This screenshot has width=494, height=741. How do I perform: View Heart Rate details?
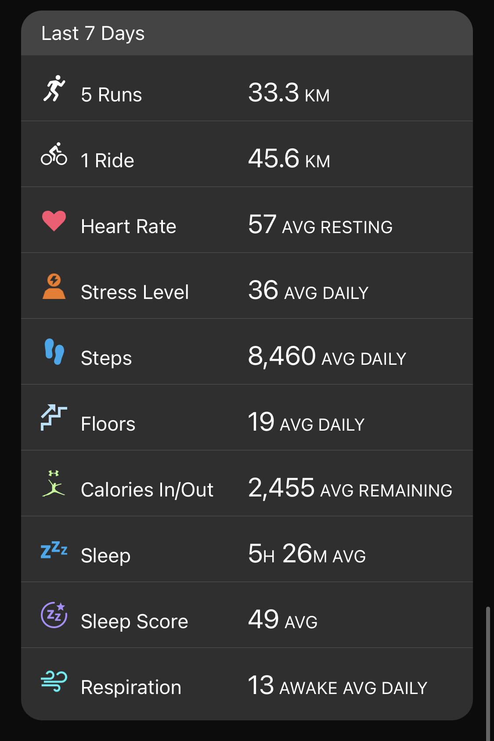pos(247,220)
